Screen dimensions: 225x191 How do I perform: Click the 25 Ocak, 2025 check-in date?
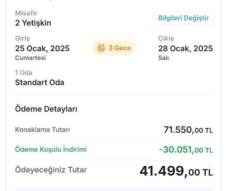[42, 49]
